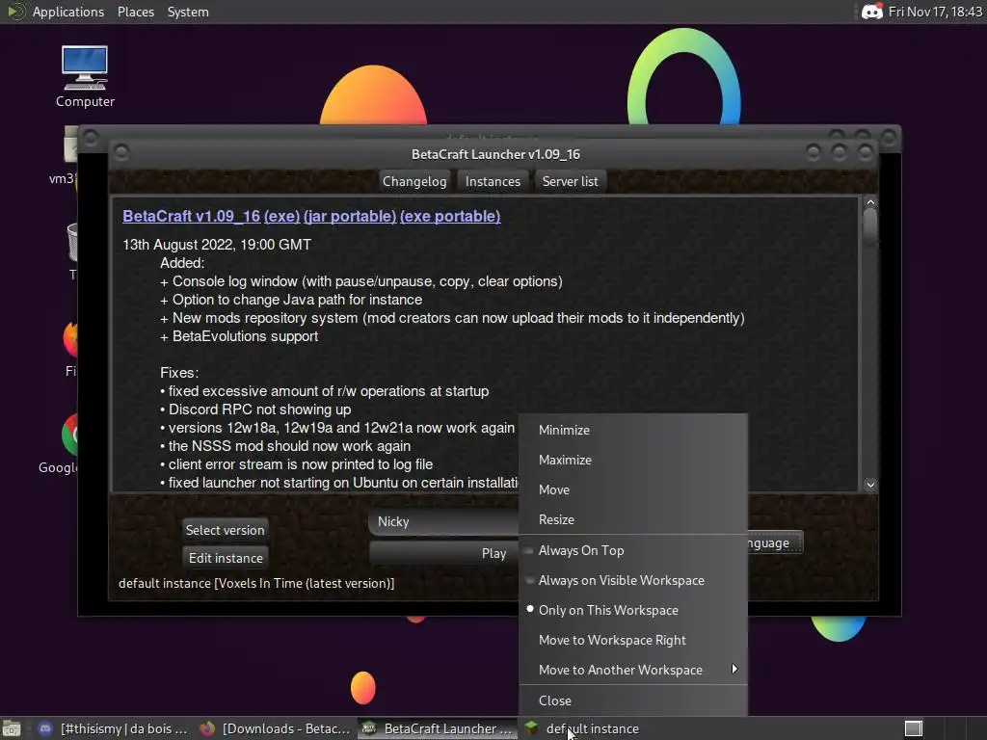Click the default instance status text
987x740 pixels.
[256, 583]
